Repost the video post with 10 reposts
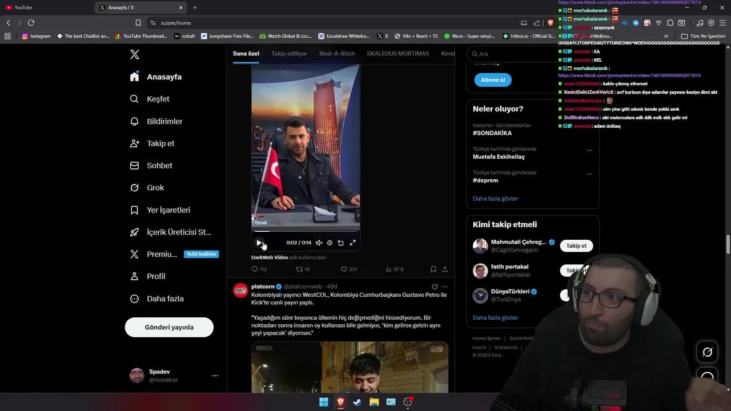Viewport: 731px width, 411px height. click(303, 269)
